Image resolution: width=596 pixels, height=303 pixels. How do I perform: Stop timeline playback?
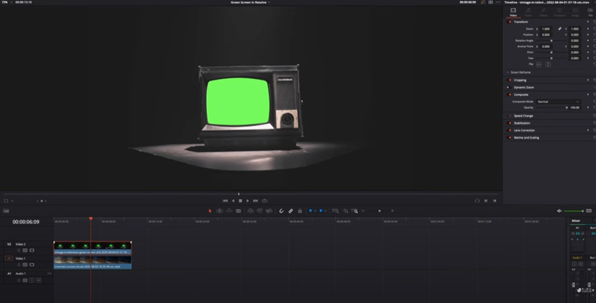pos(241,201)
